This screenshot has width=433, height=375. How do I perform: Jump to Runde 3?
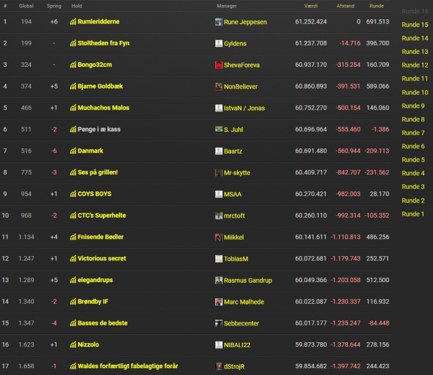pyautogui.click(x=413, y=187)
